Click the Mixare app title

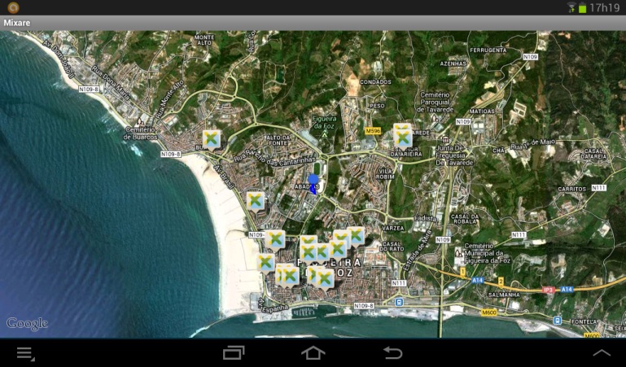(x=17, y=23)
